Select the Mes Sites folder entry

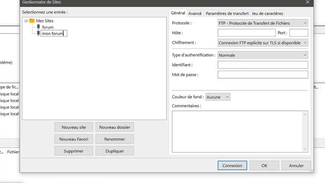click(x=45, y=21)
